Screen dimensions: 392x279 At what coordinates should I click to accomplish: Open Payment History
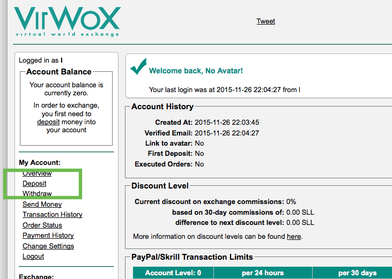coord(48,235)
